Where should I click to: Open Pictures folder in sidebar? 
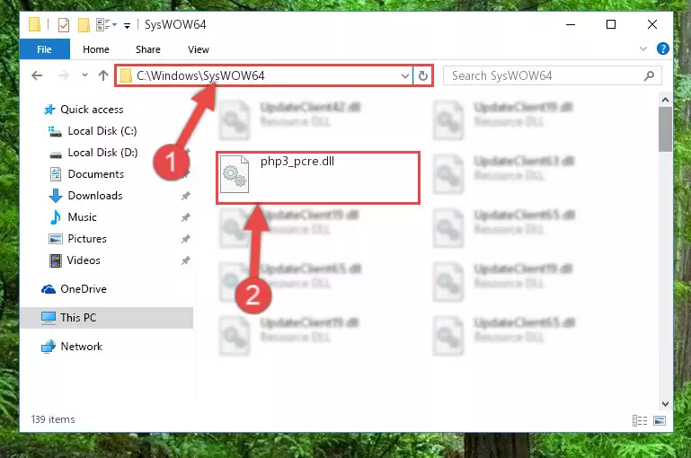(x=87, y=239)
